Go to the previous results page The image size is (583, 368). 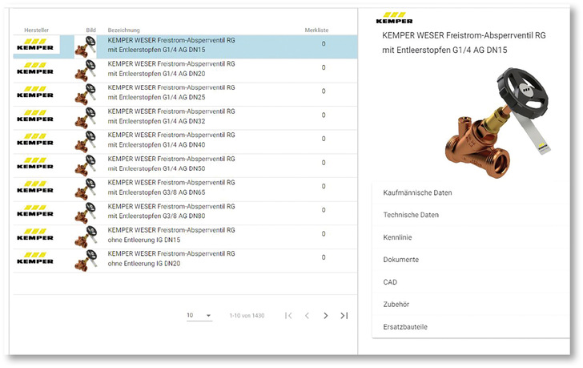tap(307, 316)
